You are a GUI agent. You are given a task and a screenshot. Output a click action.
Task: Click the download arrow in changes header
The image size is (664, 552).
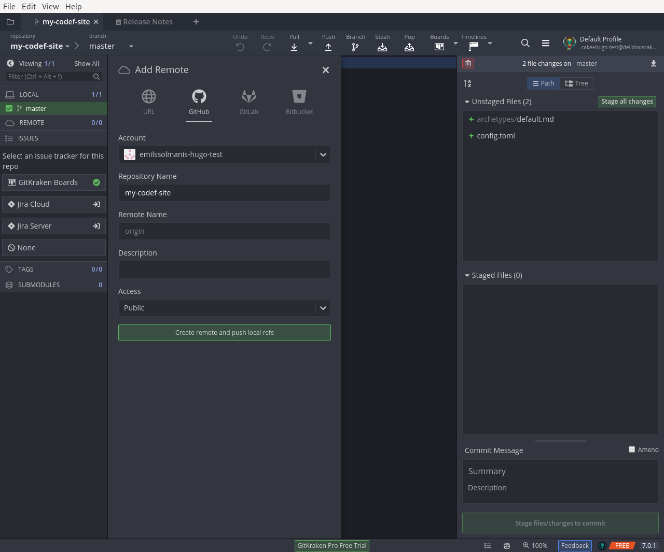point(654,63)
